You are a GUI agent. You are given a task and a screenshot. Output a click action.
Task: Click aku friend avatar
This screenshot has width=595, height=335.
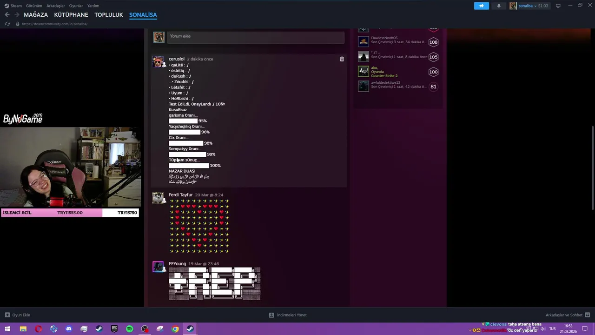pyautogui.click(x=363, y=72)
